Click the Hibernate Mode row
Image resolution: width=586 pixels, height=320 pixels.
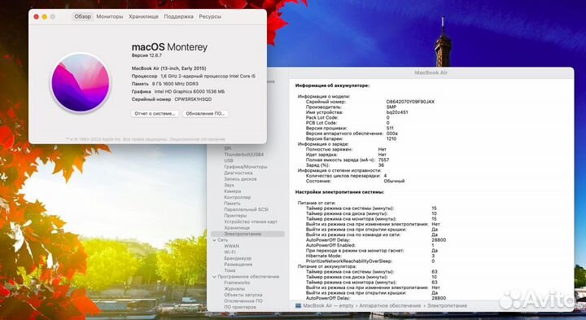370,256
